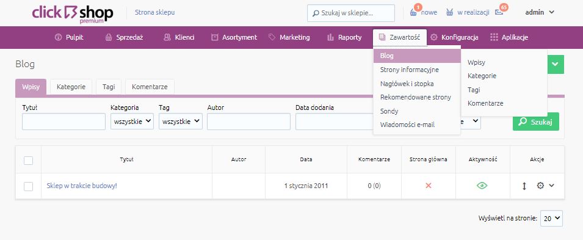Expand the green arrow dropdown button
Image resolution: width=583 pixels, height=240 pixels.
tap(556, 64)
